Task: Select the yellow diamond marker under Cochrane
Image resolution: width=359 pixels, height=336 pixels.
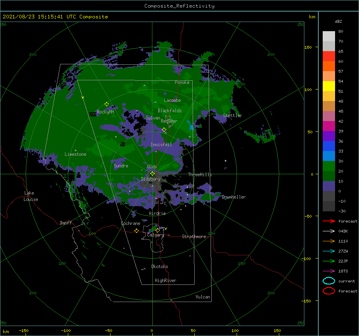Action: point(136,231)
